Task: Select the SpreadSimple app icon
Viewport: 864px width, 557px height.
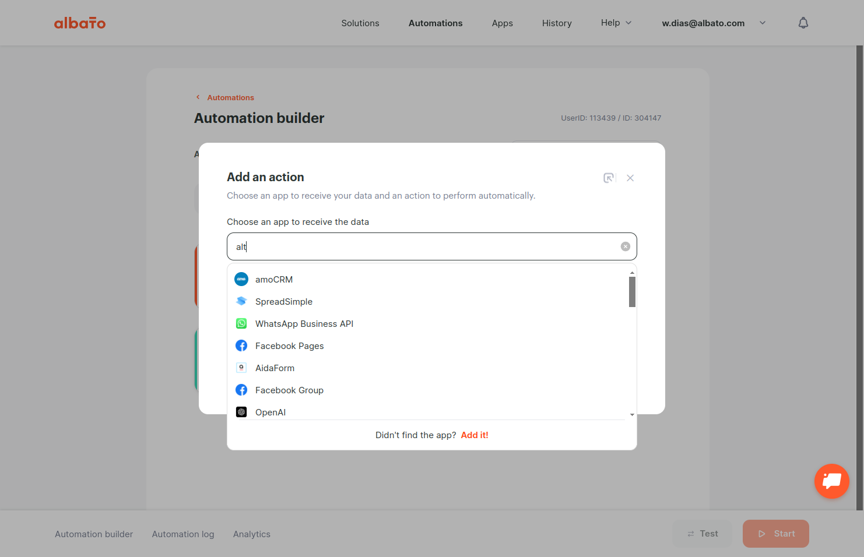Action: pos(241,301)
